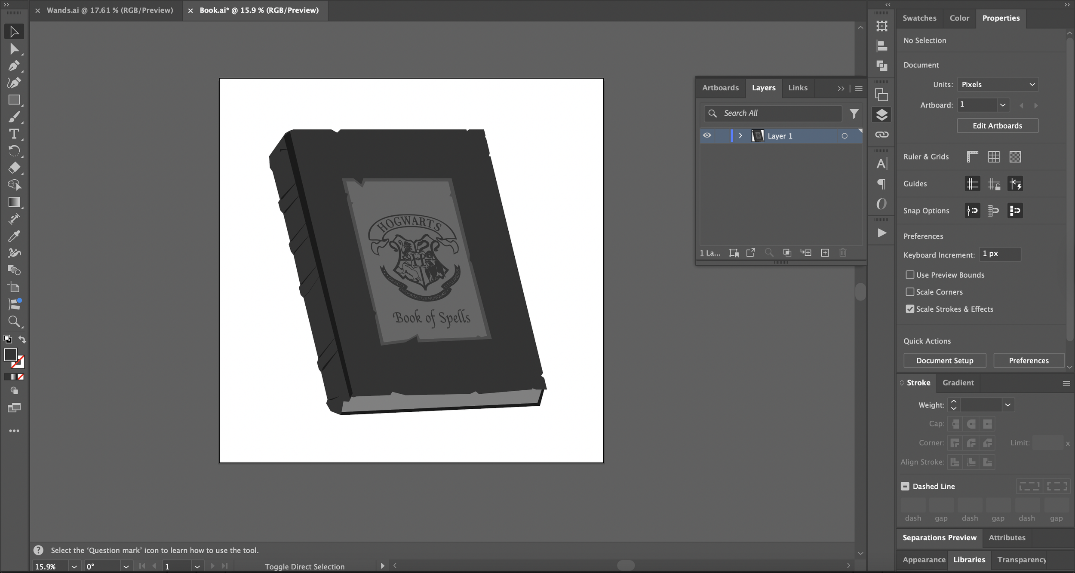This screenshot has width=1075, height=573.
Task: Select the Pen tool
Action: click(14, 66)
